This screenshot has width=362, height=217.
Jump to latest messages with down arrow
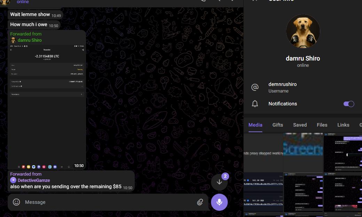coord(219,182)
